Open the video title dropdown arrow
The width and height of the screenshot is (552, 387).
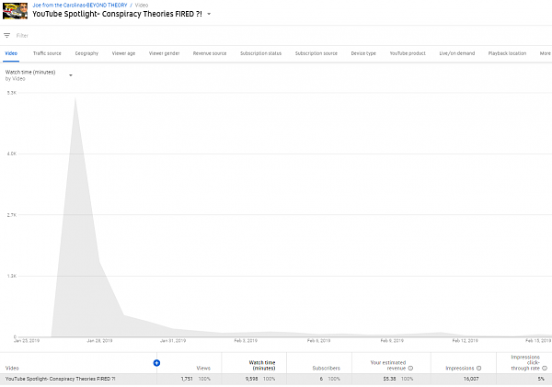[209, 14]
